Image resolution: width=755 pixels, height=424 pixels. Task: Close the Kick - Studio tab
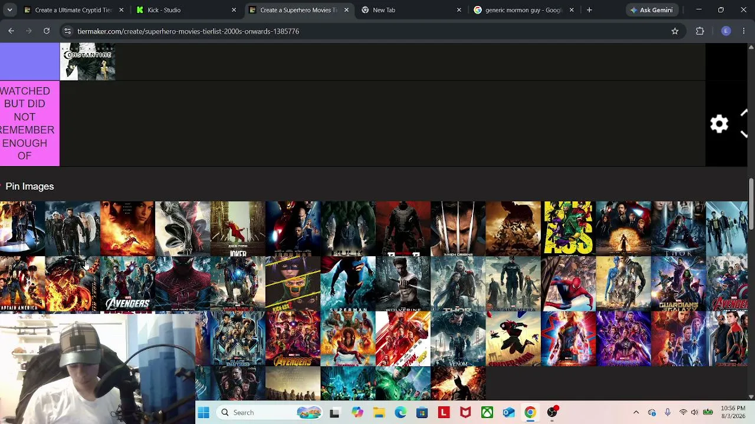[x=234, y=10]
